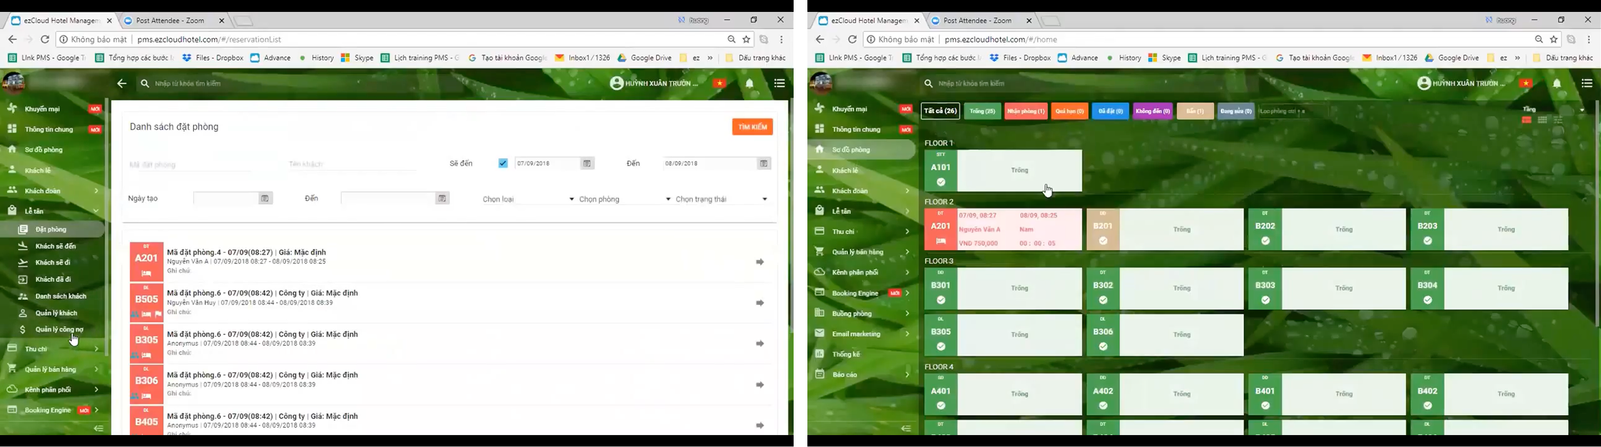The image size is (1601, 447).
Task: Select the Nhận phòng (1) filter tab
Action: (x=1026, y=111)
